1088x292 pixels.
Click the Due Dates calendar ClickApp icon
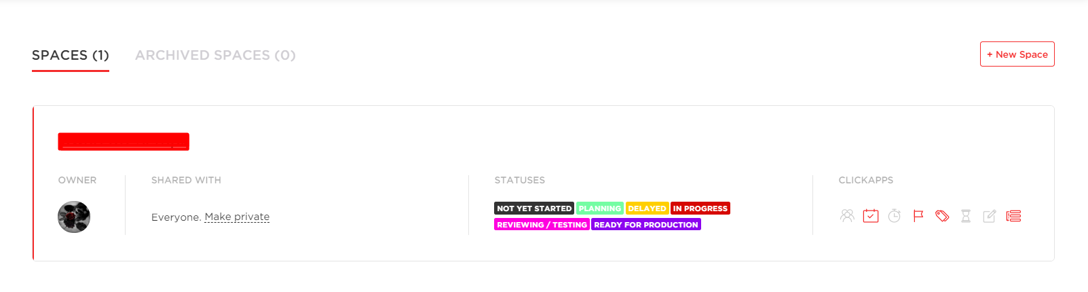(871, 216)
